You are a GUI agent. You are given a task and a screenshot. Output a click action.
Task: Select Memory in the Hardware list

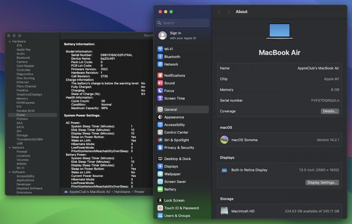tap(22, 99)
